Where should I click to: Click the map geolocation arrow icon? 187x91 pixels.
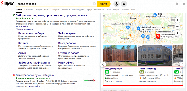pyautogui.click(x=177, y=33)
